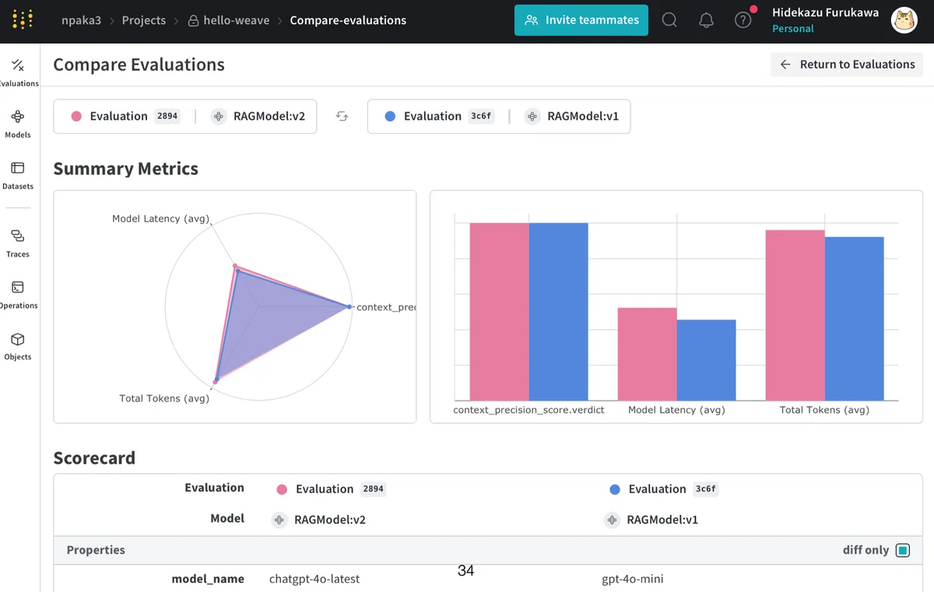
Task: Click the blue dot of Evaluation 3c6f selector
Action: pos(390,116)
